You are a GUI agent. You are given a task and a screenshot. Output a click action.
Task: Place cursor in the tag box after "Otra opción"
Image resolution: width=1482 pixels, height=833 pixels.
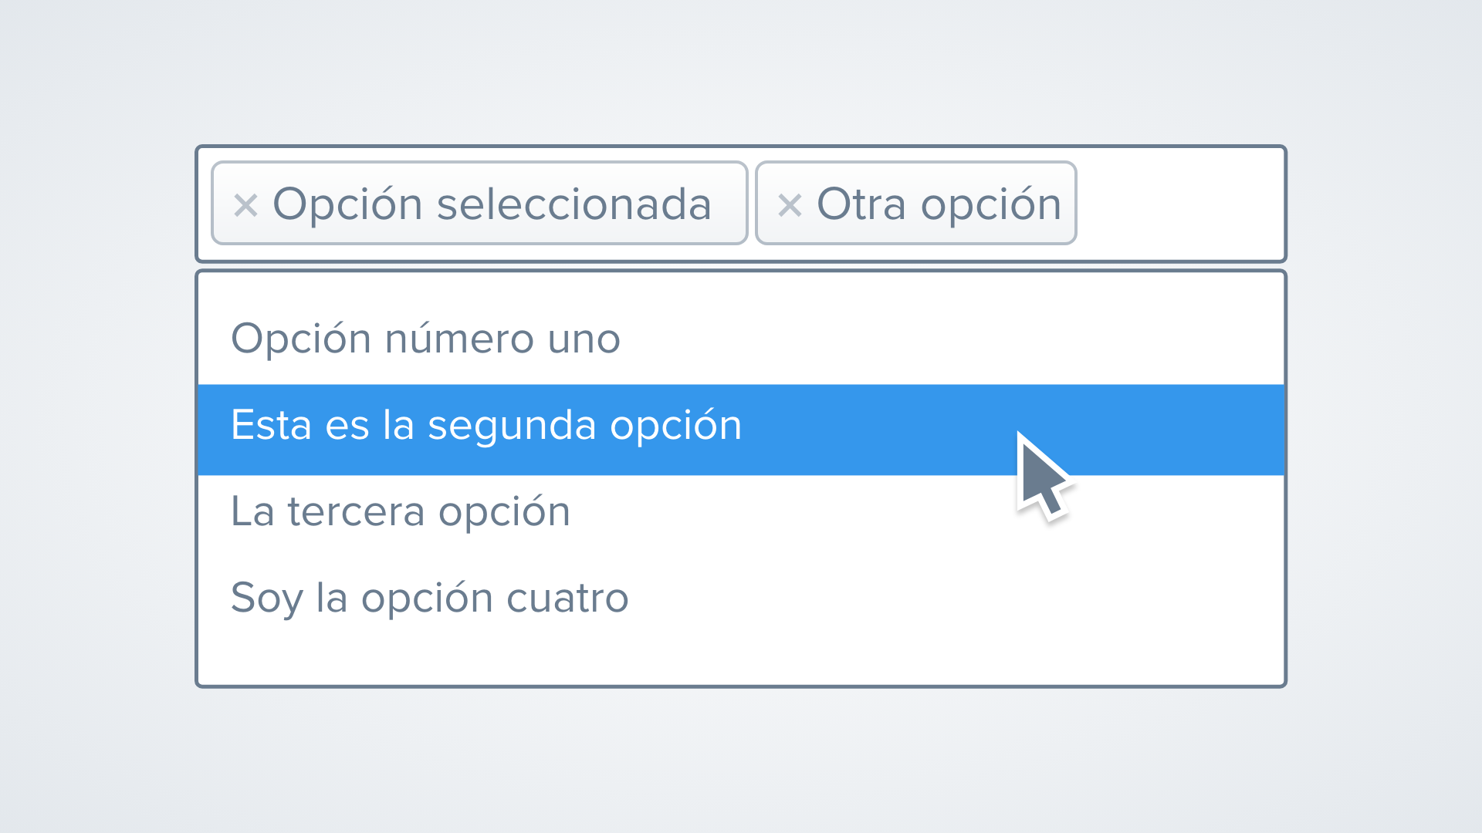[1179, 204]
